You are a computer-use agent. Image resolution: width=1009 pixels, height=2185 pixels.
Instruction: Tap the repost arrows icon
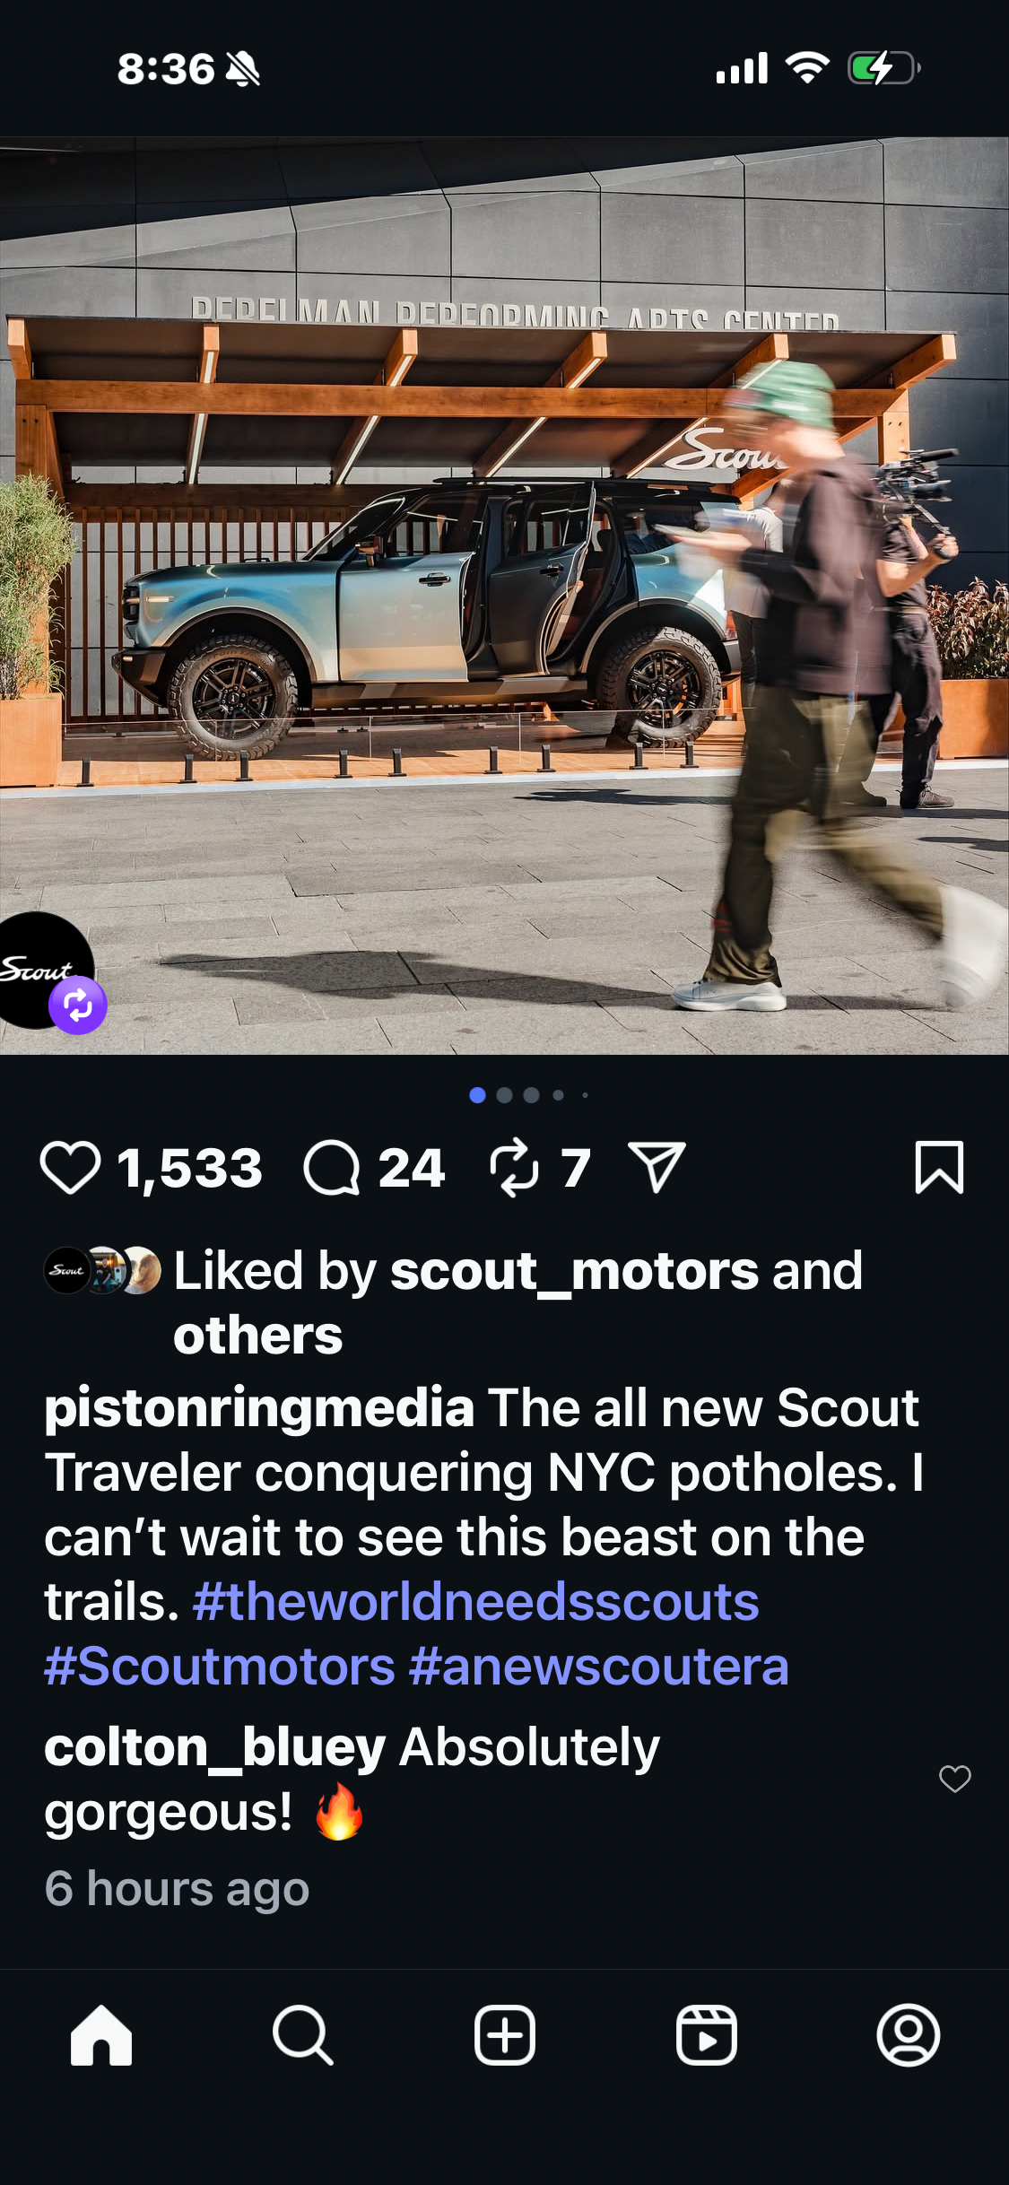tap(514, 1168)
